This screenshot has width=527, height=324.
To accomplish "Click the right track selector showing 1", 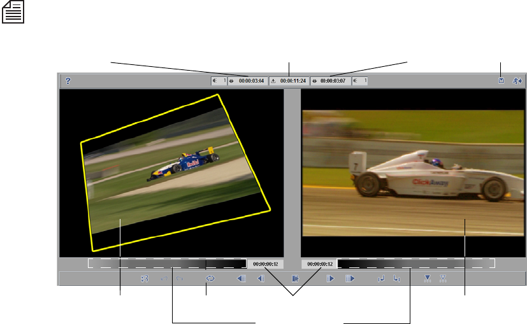I will (359, 81).
